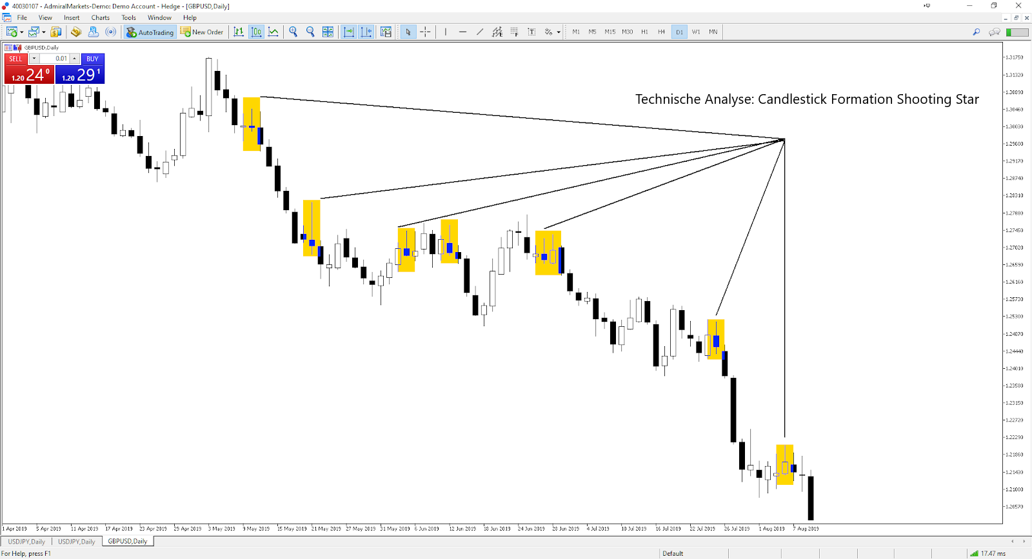Toggle AutoTrading on or off

pos(150,32)
